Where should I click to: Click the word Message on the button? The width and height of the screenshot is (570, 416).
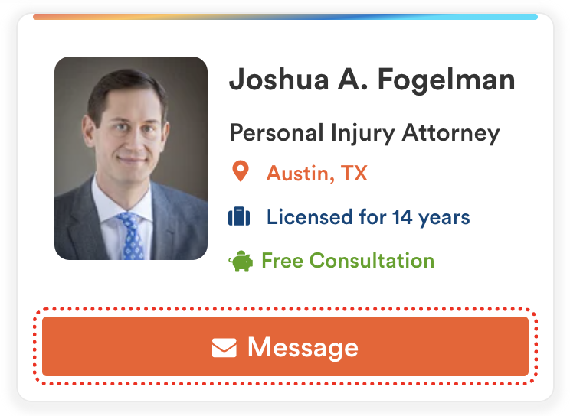(x=303, y=348)
